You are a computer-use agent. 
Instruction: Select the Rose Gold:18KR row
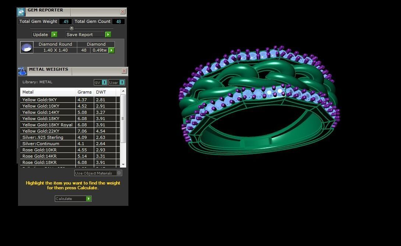pyautogui.click(x=70, y=162)
